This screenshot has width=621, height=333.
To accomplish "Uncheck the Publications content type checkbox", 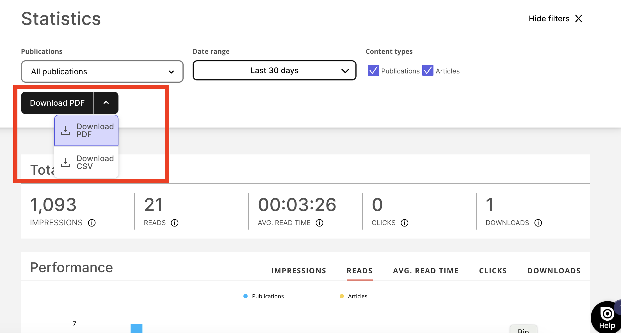I will 373,71.
